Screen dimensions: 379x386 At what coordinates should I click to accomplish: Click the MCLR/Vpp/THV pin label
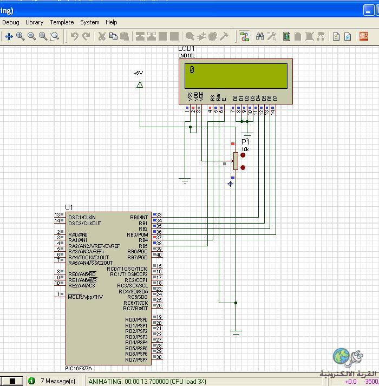[86, 297]
